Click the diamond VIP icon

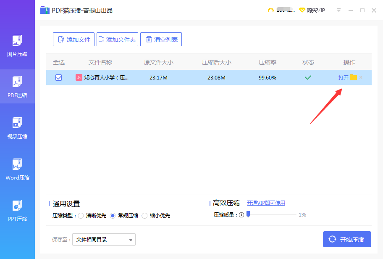(302, 10)
